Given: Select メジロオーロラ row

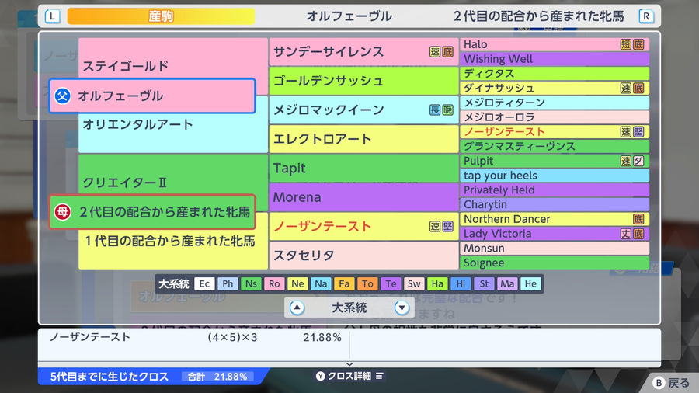Looking at the screenshot, I should click(x=555, y=117).
